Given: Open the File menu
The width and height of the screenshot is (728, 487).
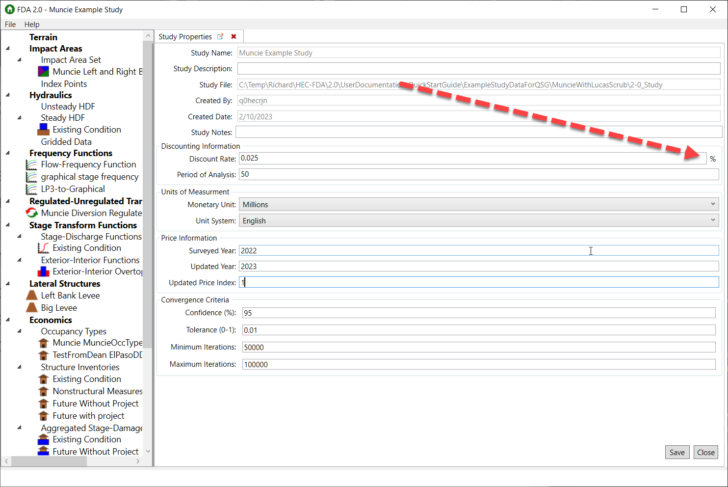Looking at the screenshot, I should [10, 24].
